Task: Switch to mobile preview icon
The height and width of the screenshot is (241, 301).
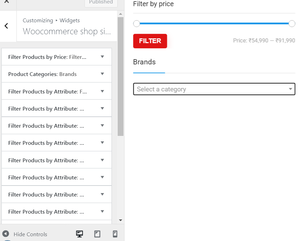Action: 115,234
